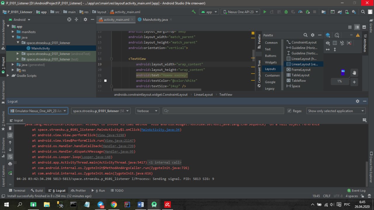Open Emulator Nexus_One_API_23 device selector
The height and width of the screenshot is (210, 374).
[x=38, y=111]
